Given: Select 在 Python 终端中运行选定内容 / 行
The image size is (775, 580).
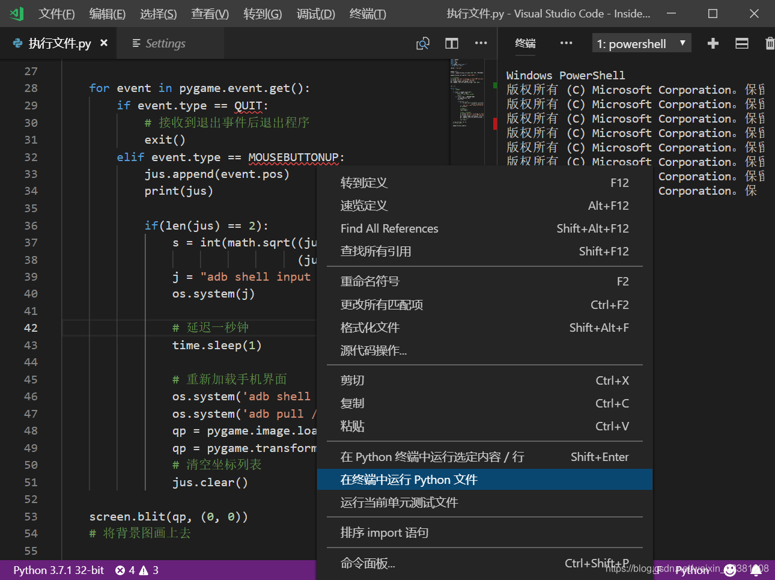Looking at the screenshot, I should point(484,457).
